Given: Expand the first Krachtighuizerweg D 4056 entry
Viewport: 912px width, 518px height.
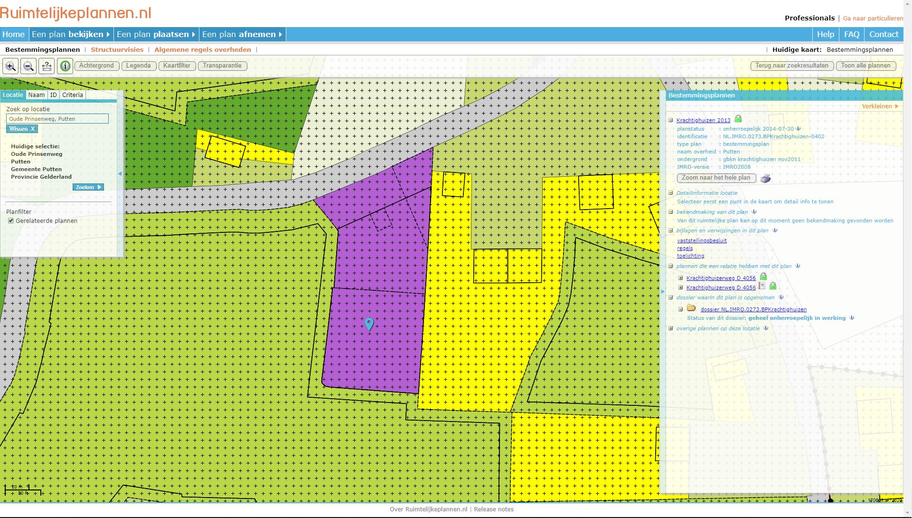Looking at the screenshot, I should pyautogui.click(x=681, y=278).
